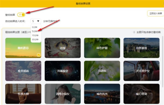The image size is (164, 105).
Task: Choose the 清纯小仙女 theme thumbnail
Action: [63, 94]
